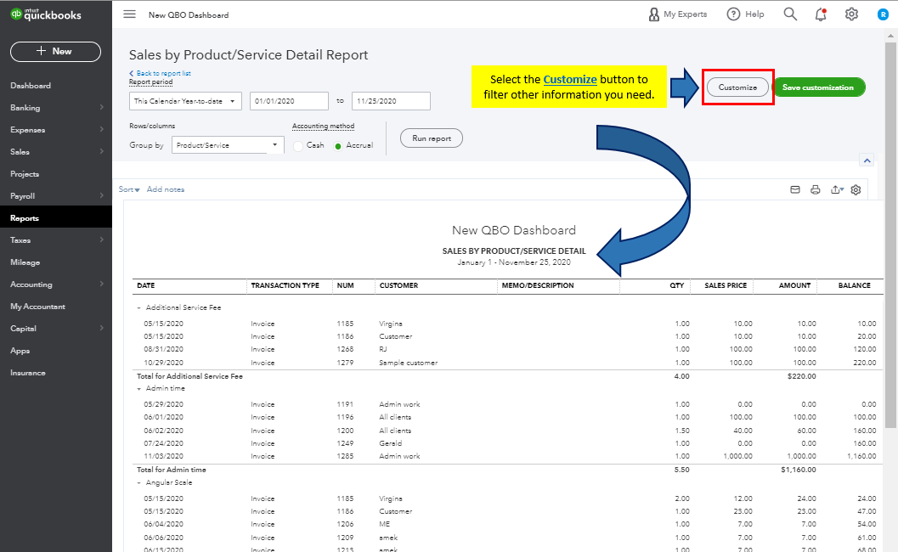Viewport: 898px width, 552px height.
Task: Expand the Sales sidebar submenu
Action: (101, 151)
